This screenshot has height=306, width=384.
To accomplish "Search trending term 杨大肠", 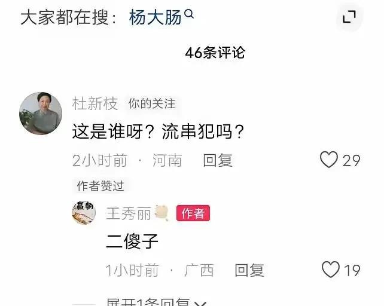I will [x=155, y=17].
